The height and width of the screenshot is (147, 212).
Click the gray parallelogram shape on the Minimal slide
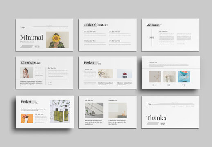(27, 47)
